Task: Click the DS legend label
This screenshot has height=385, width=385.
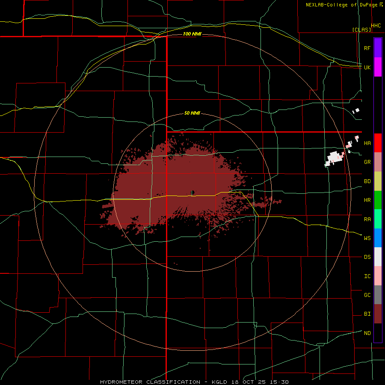Action: coord(367,257)
